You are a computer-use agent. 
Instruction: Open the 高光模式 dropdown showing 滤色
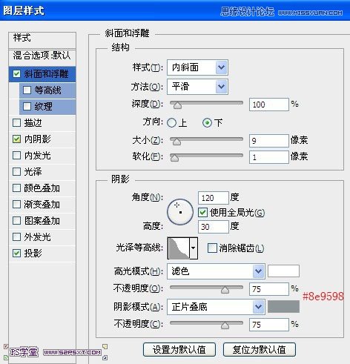216,271
